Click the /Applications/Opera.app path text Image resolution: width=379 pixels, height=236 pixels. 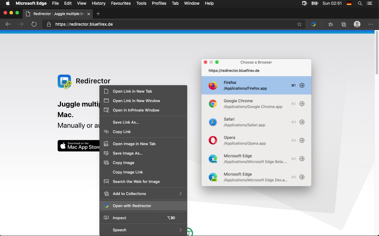(245, 143)
